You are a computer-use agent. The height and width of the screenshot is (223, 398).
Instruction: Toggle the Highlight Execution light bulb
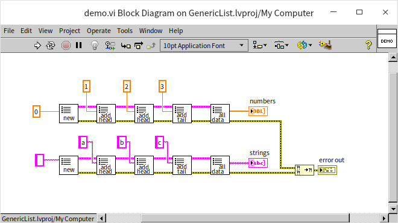95,46
